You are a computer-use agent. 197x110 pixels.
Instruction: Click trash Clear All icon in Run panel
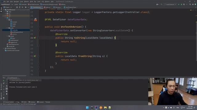[7, 94]
